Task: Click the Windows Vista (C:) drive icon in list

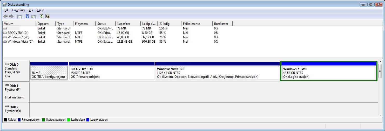Action: [x=5, y=42]
